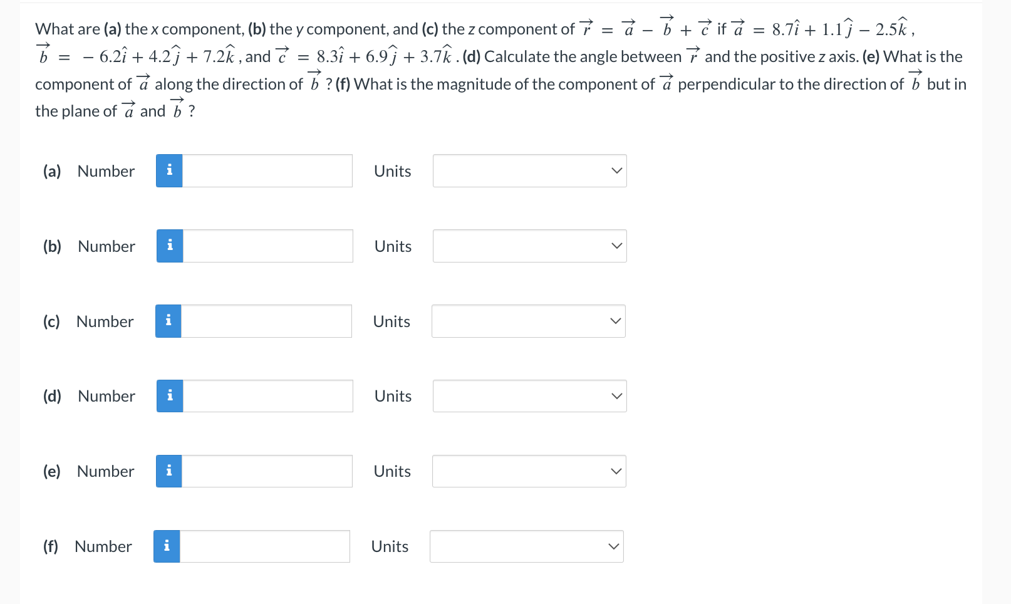Click inside the part (b) Number input box
1011x604 pixels.
point(266,246)
